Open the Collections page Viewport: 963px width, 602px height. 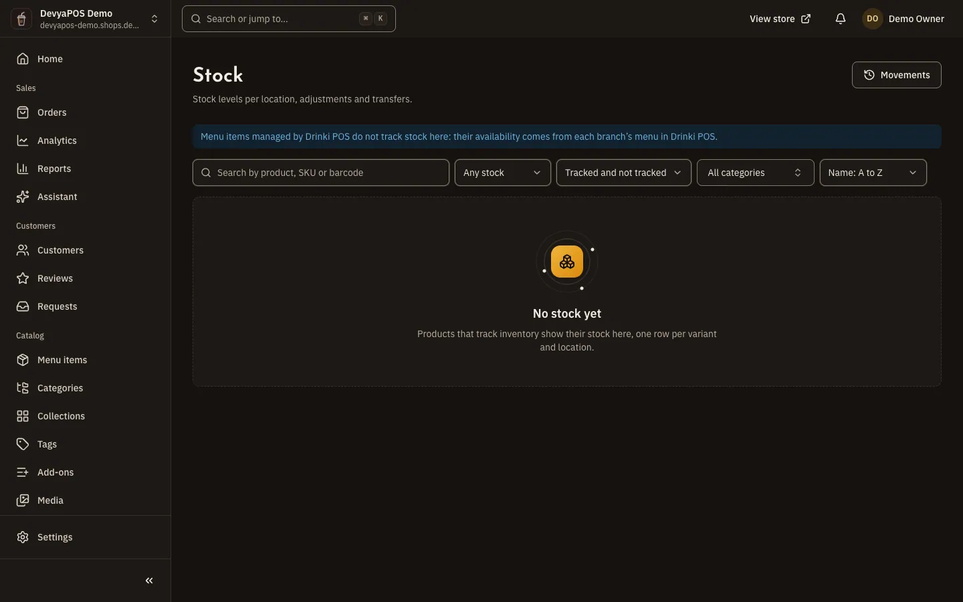coord(85,416)
